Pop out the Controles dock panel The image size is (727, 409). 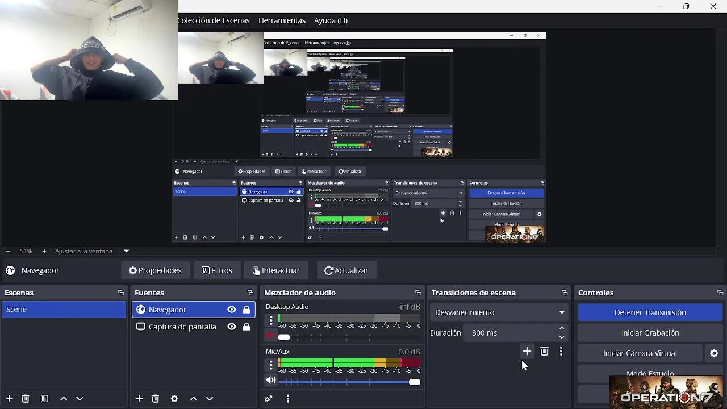[720, 293]
